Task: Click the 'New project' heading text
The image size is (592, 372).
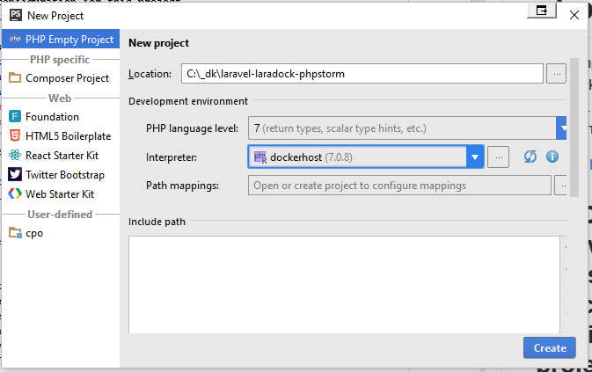Action: tap(158, 43)
